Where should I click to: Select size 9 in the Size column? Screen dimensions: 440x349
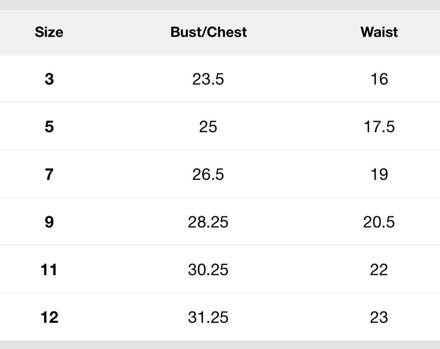pyautogui.click(x=49, y=222)
